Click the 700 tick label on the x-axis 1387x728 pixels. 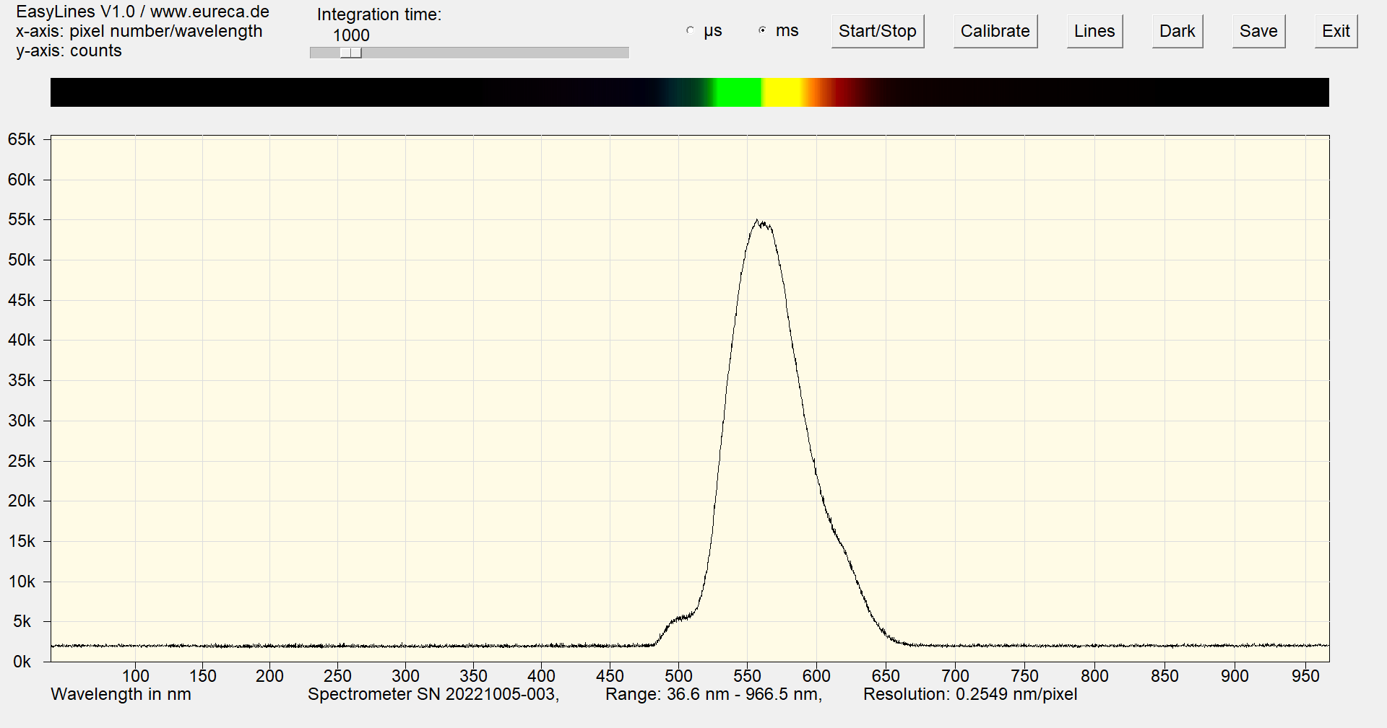point(955,676)
